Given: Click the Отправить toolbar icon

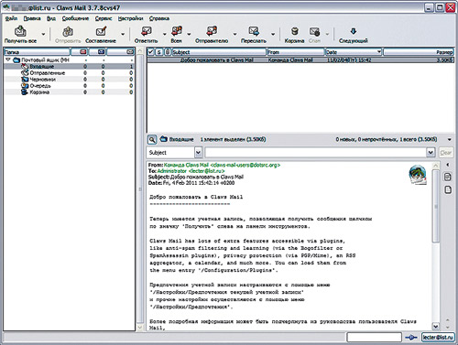Looking at the screenshot, I should pos(68,31).
